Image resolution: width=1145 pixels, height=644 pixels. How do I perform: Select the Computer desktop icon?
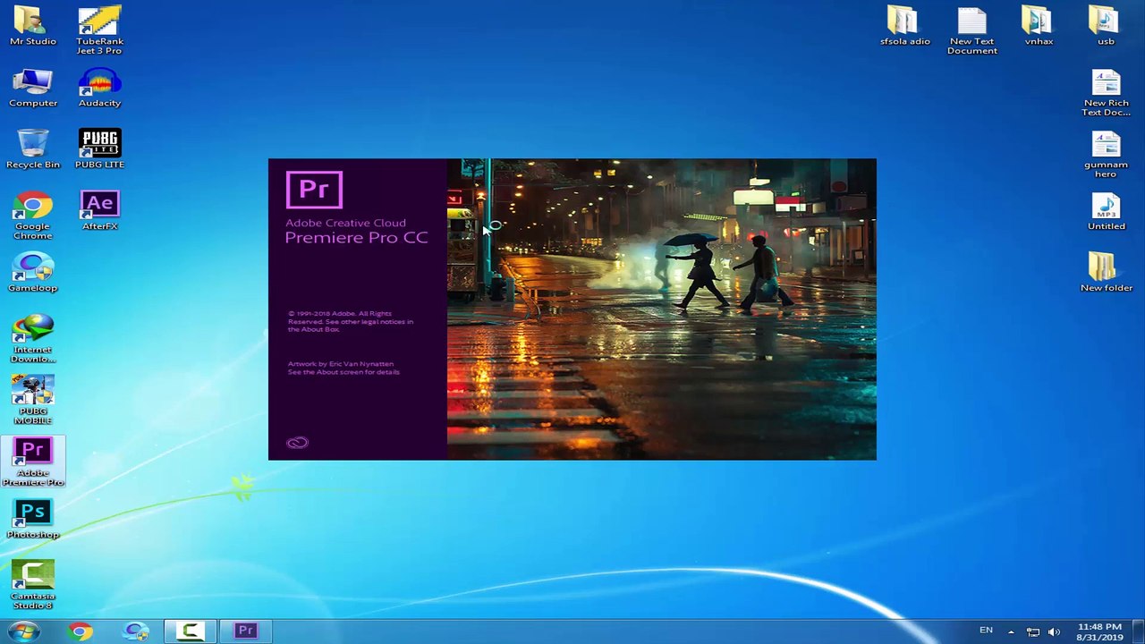tap(32, 88)
